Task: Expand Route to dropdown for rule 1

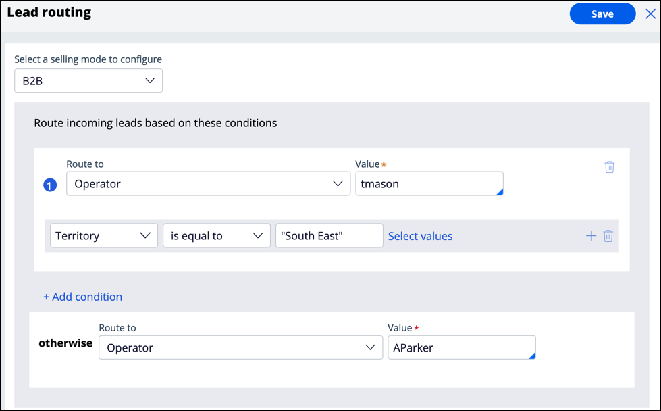Action: pos(208,184)
